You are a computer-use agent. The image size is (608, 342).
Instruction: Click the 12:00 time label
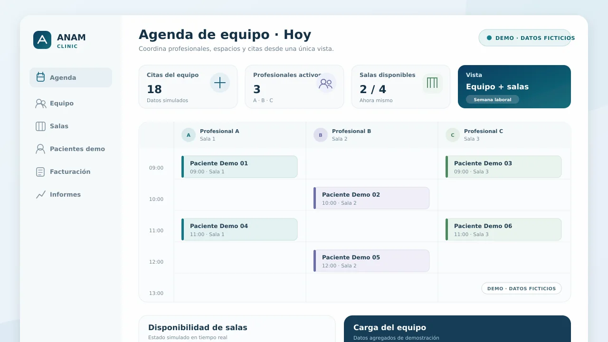[x=156, y=262]
